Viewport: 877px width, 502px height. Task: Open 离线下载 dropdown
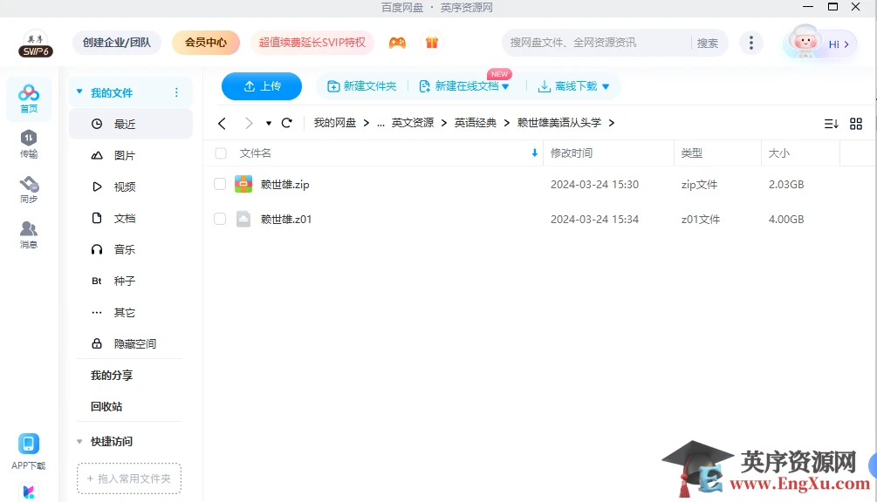606,86
